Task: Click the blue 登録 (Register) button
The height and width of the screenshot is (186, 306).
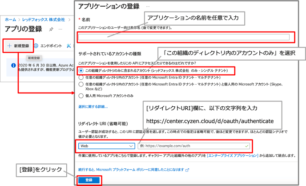Action: click(x=89, y=180)
